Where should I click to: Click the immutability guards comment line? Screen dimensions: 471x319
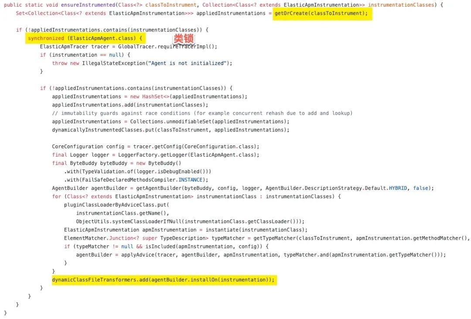coord(202,113)
